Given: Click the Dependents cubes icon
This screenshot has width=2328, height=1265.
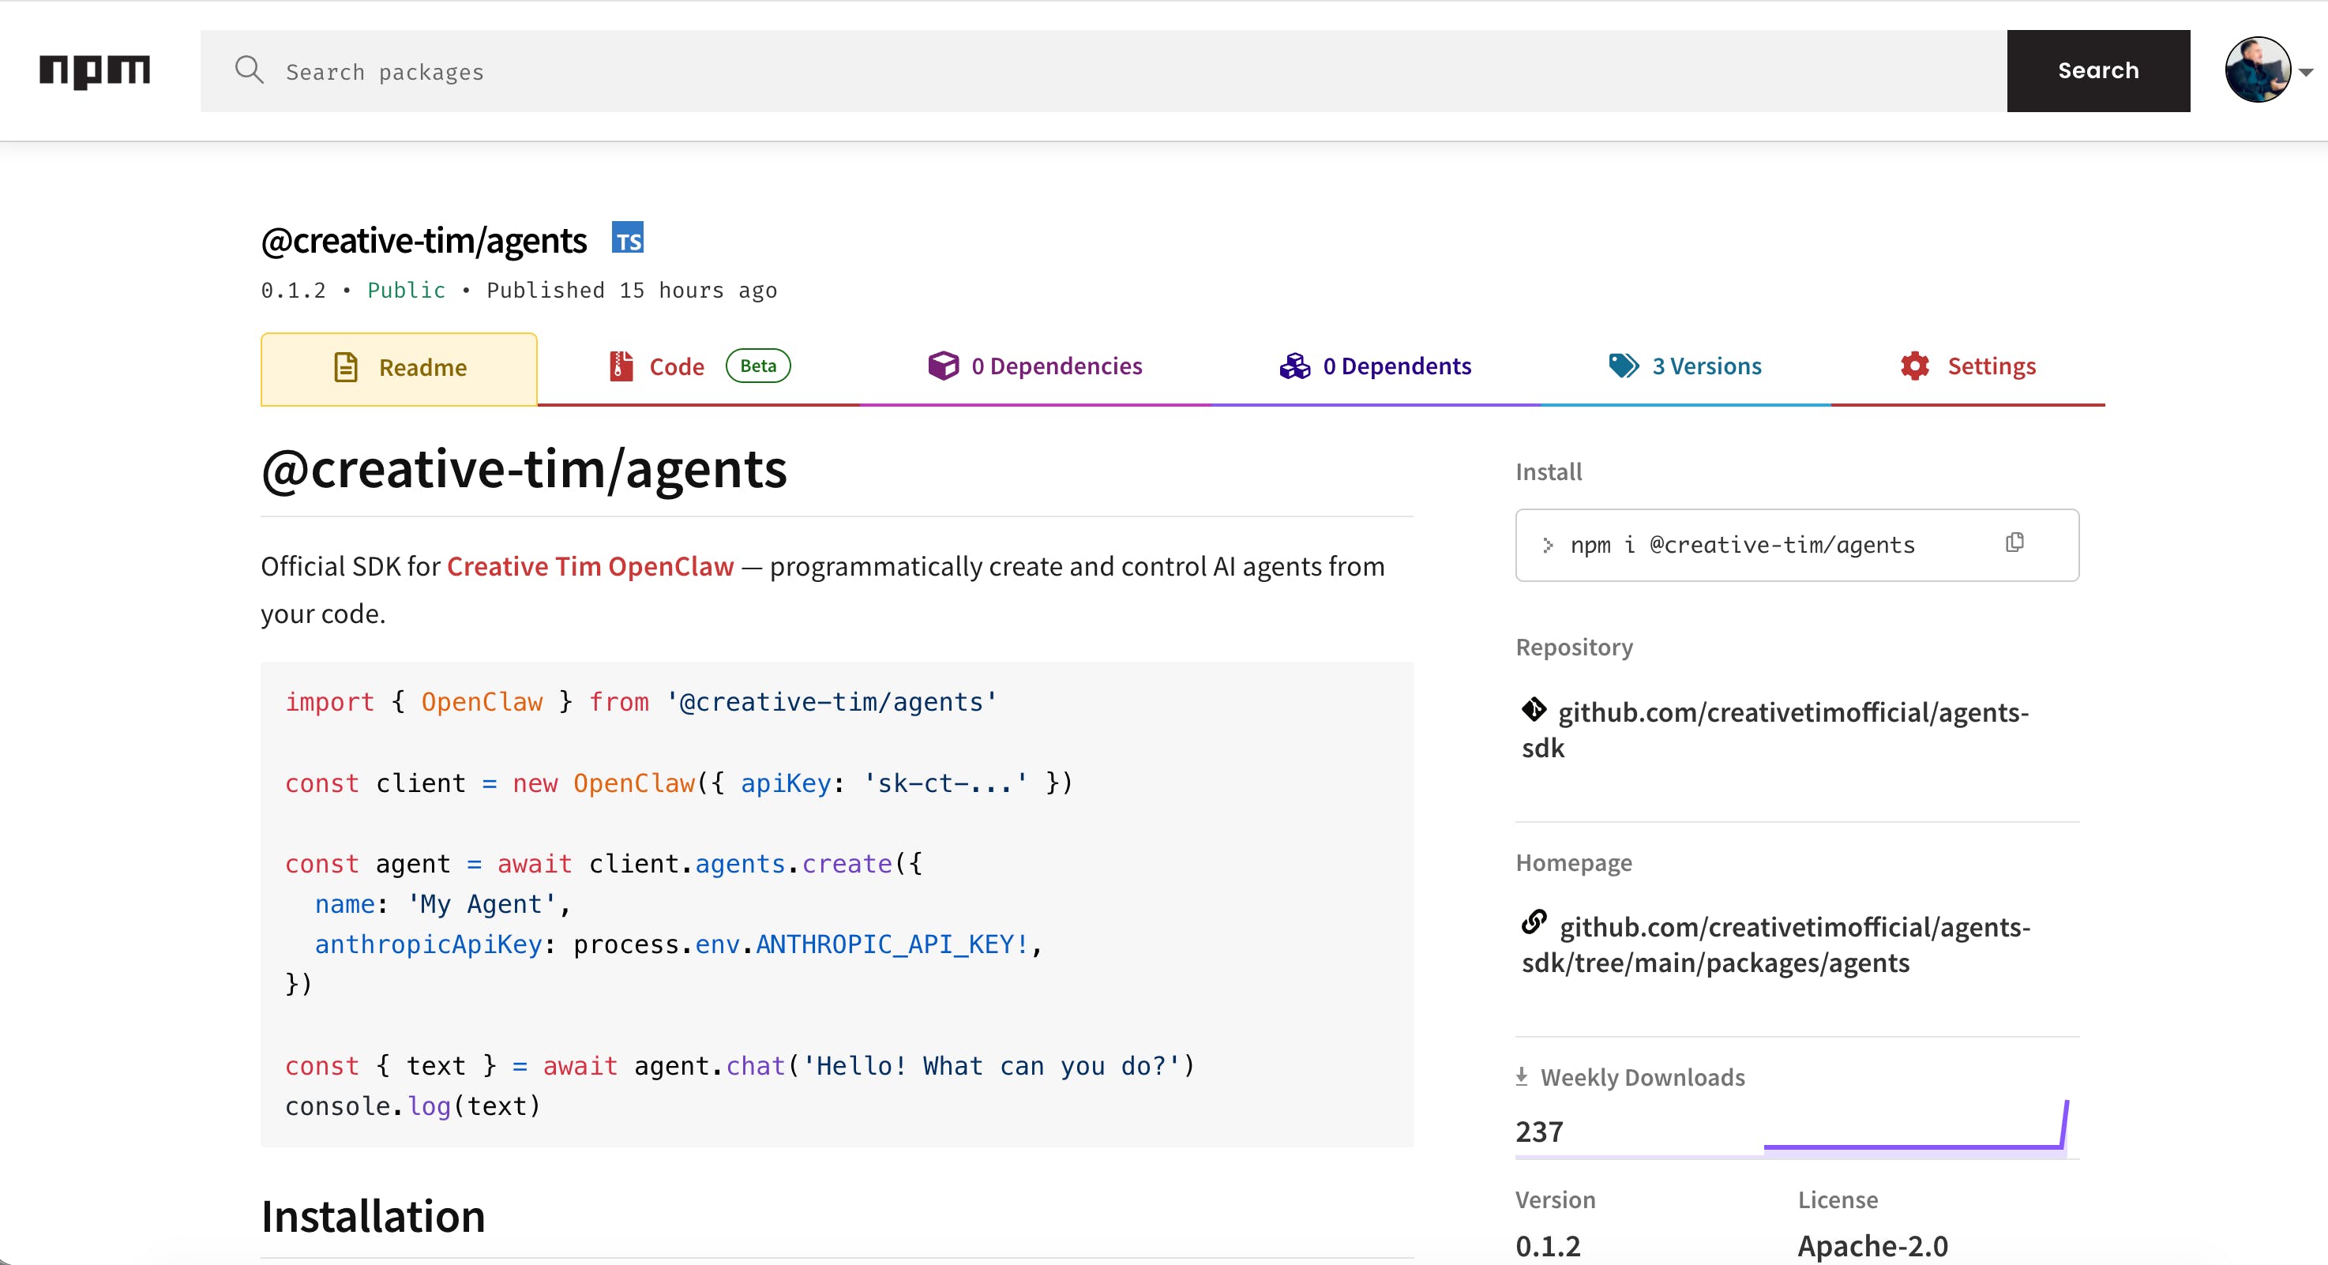Looking at the screenshot, I should coord(1294,366).
